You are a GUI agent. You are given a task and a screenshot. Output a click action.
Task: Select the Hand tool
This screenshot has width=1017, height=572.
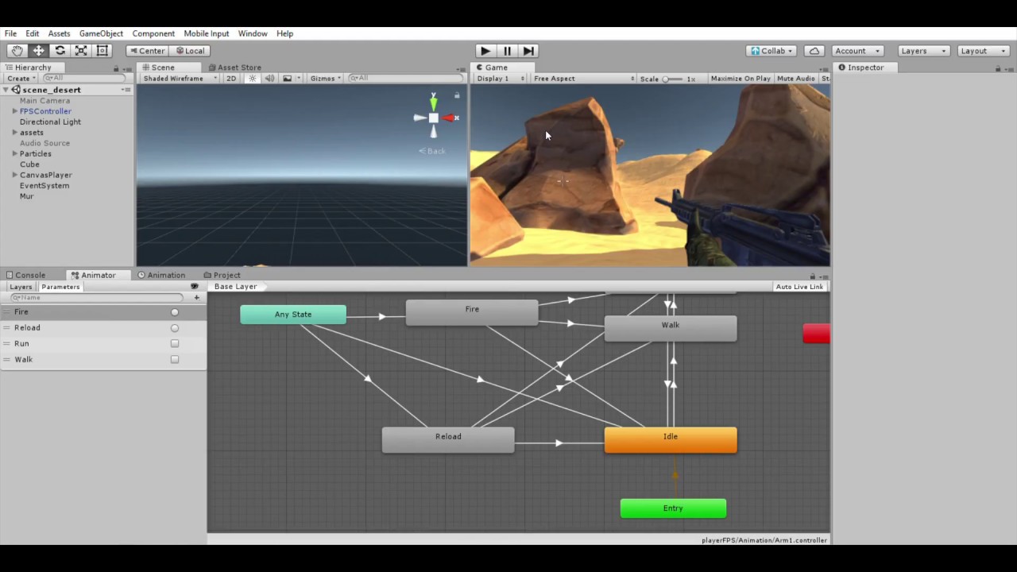(17, 51)
